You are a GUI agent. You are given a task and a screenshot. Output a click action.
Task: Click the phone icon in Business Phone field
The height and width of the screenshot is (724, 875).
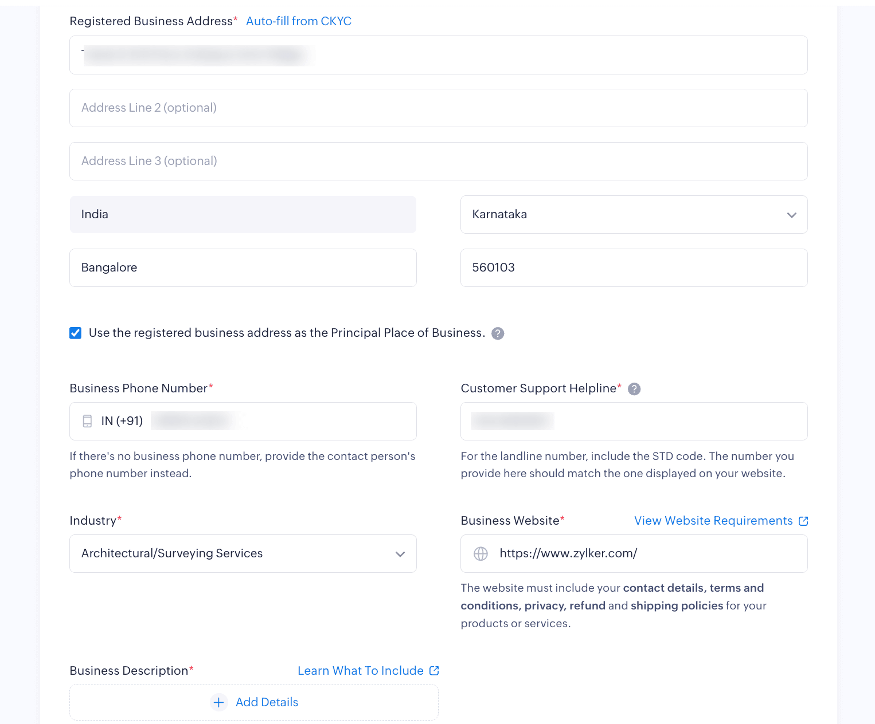pyautogui.click(x=87, y=421)
